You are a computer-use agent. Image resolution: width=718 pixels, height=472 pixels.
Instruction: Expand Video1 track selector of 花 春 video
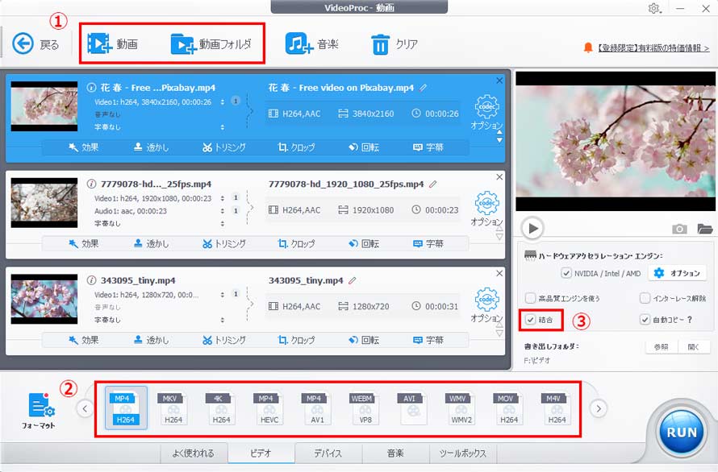tap(223, 102)
